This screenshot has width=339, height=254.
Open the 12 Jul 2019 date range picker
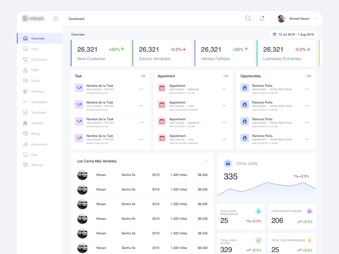[293, 34]
